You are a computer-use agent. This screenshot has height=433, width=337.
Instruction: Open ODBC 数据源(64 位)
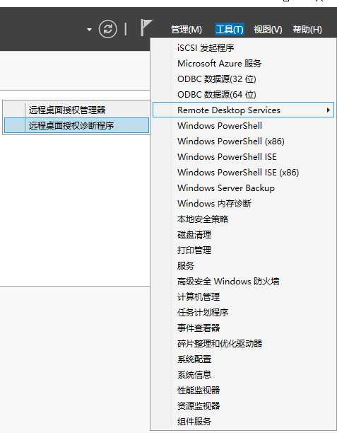click(x=216, y=94)
